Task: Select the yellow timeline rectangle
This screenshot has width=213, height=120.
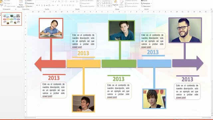Action: 84,64
